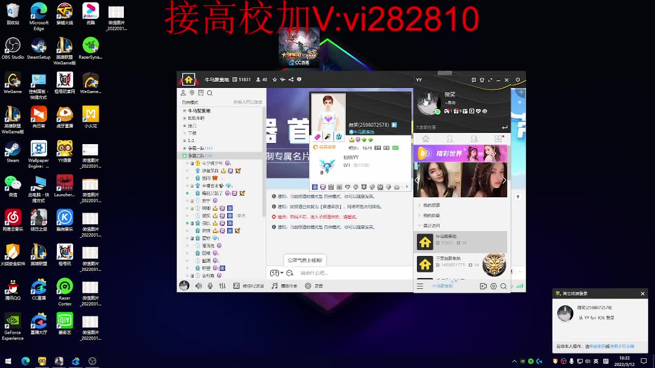Open hamburger menu at YY window bottom
The height and width of the screenshot is (368, 655).
(420, 286)
